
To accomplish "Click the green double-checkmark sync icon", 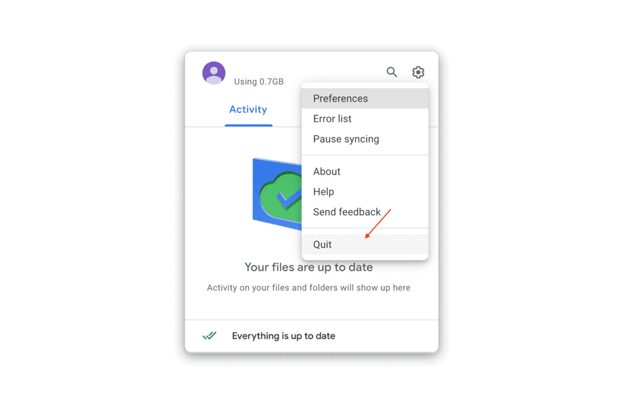I will point(210,336).
